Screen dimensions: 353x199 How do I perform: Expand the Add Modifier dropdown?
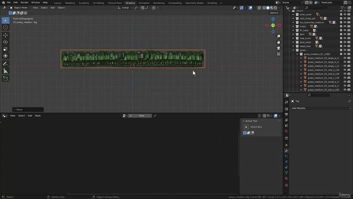click(x=321, y=108)
